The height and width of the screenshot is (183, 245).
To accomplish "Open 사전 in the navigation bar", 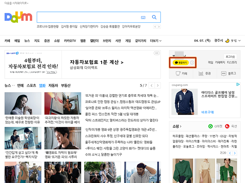I will (x=118, y=41).
